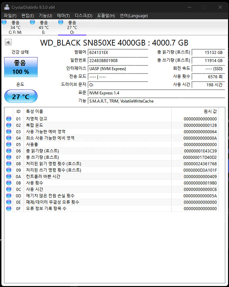The width and height of the screenshot is (229, 287).
Task: Click the status dot for row 01 치명적 경고
Action: [x=9, y=119]
